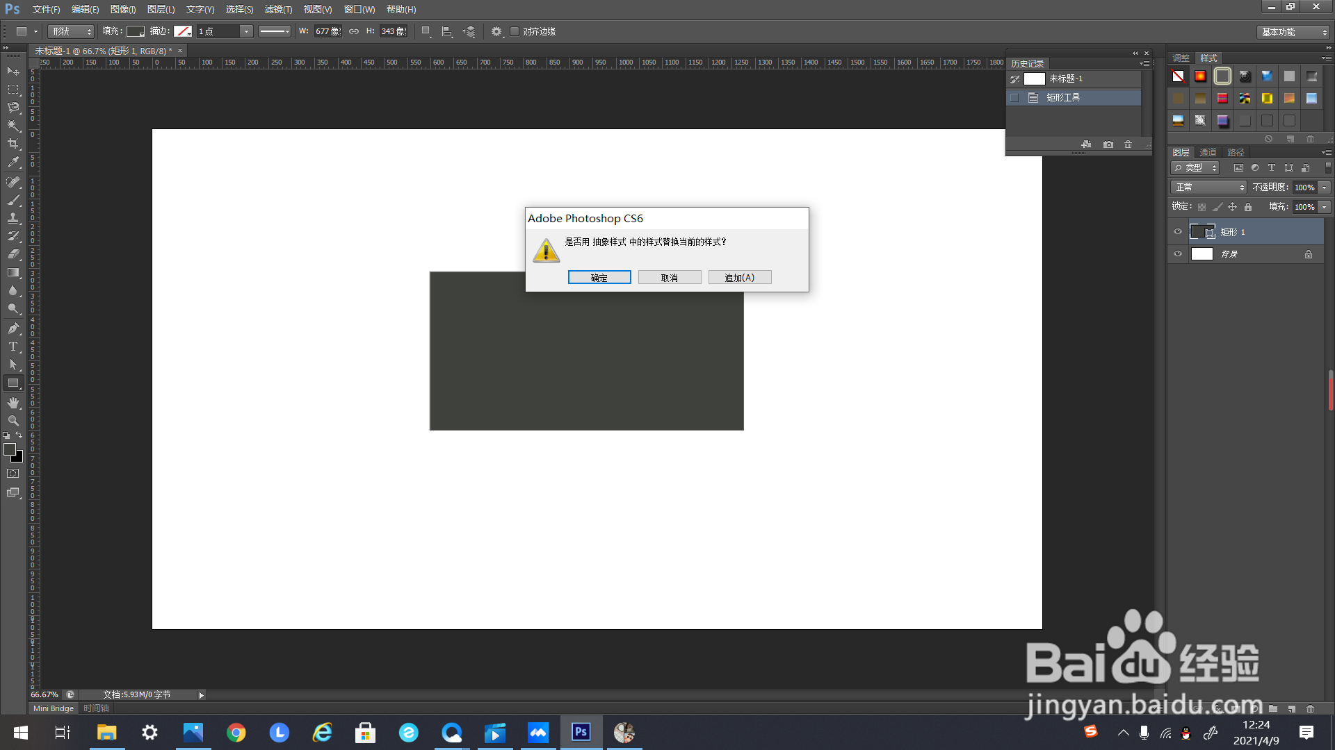Switch to the 通道 tab
The height and width of the screenshot is (750, 1335).
point(1208,152)
